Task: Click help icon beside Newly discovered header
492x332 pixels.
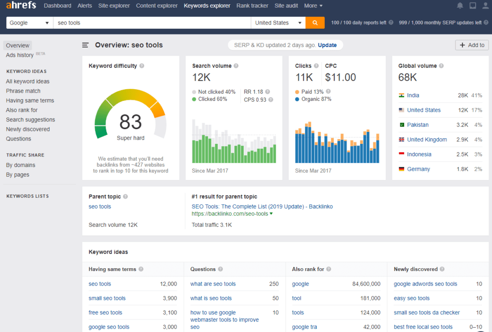Action: 442,269
